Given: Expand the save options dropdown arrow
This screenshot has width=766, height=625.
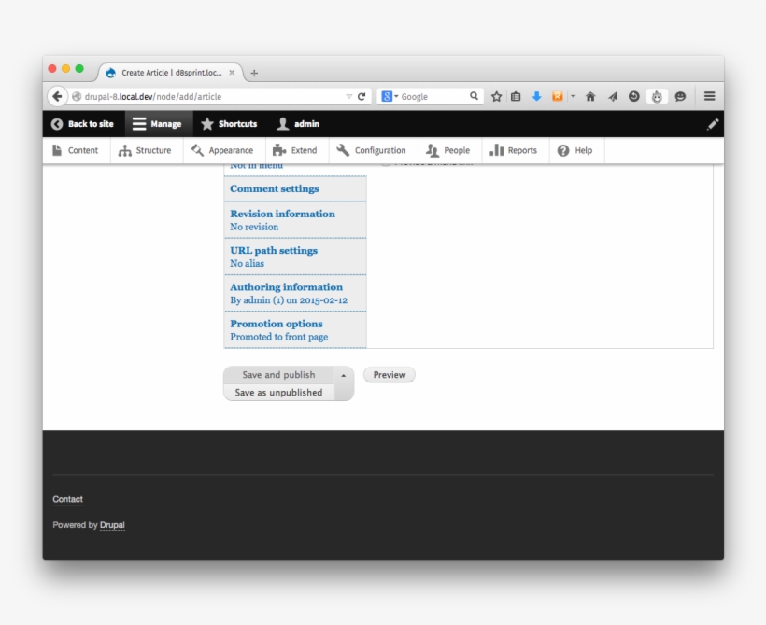Looking at the screenshot, I should click(x=343, y=375).
